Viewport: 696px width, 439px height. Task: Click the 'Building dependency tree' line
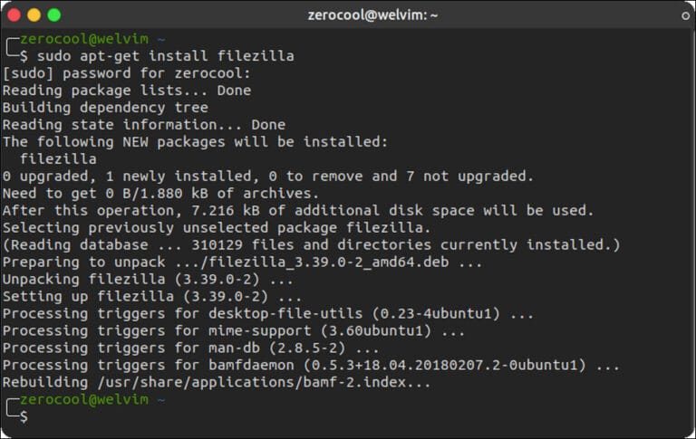(105, 108)
